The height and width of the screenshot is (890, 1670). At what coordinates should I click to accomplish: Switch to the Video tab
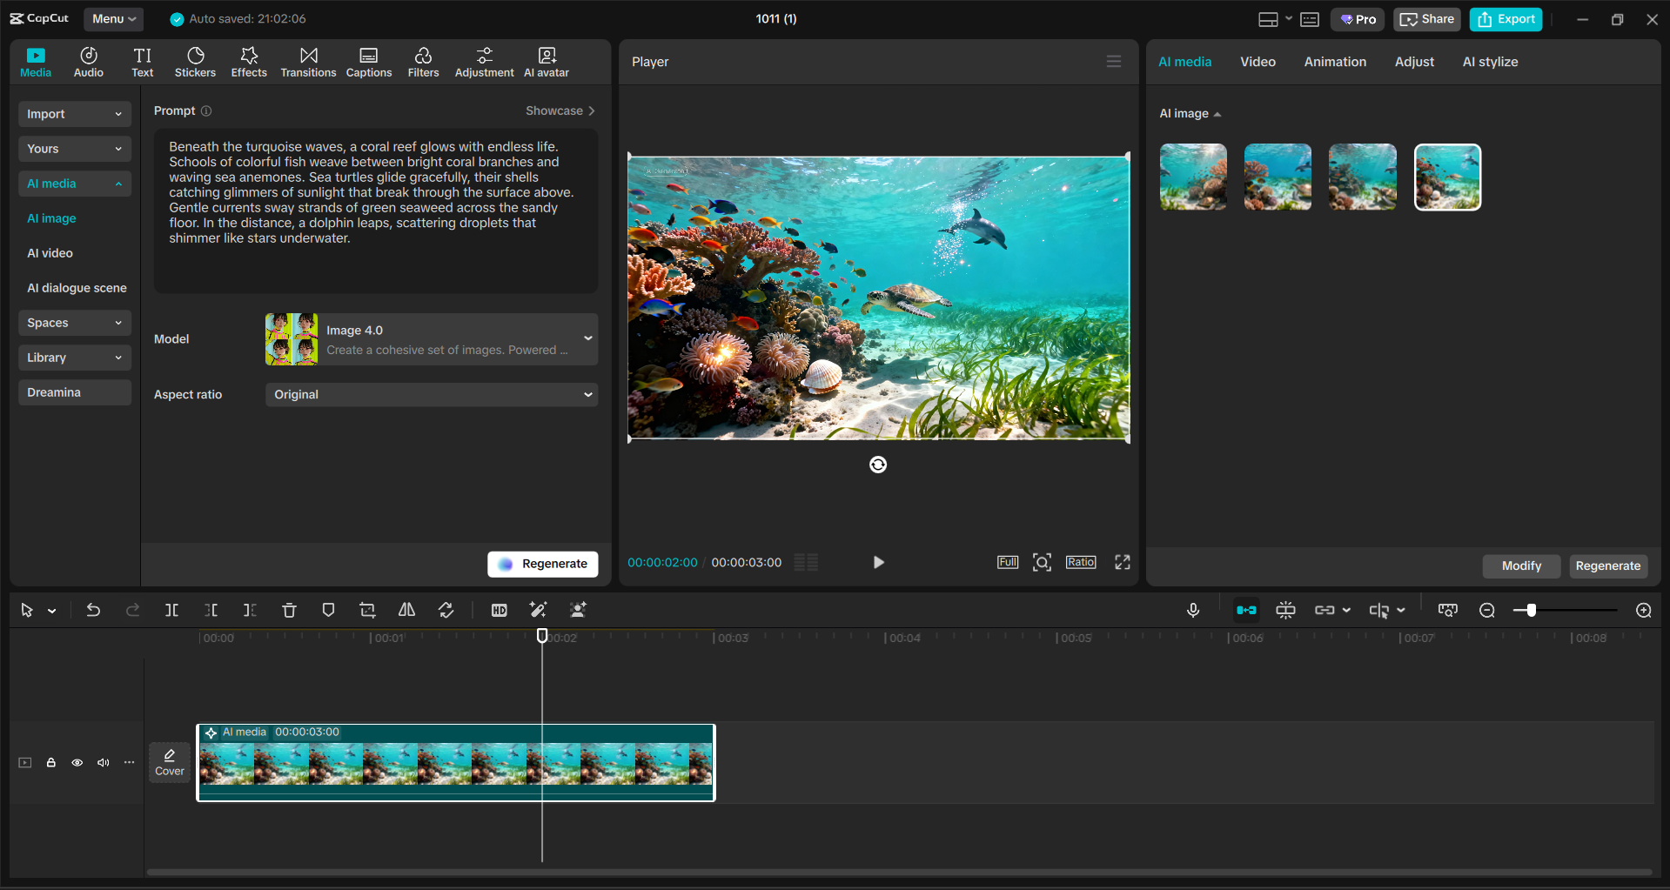click(1257, 61)
